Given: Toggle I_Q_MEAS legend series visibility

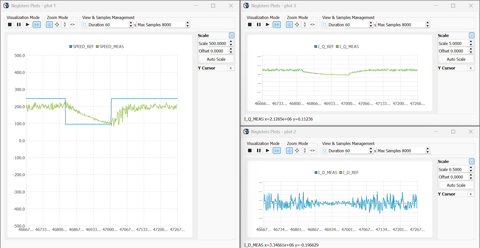Looking at the screenshot, I should click(347, 46).
